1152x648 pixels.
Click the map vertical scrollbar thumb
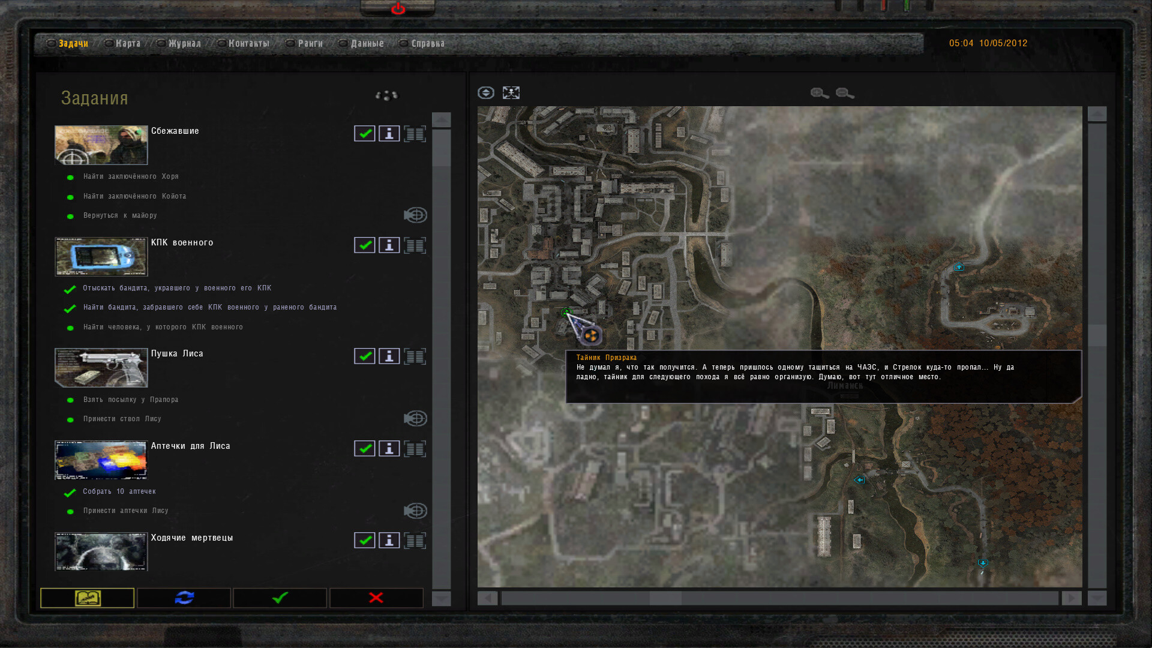pos(1097,335)
